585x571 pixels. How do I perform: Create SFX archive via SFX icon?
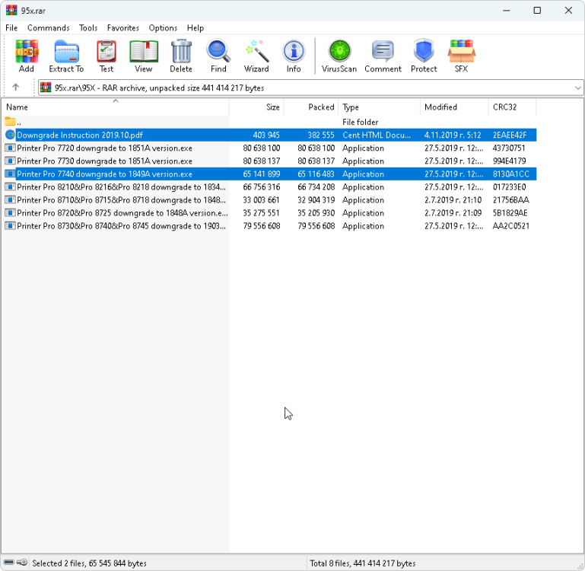[x=462, y=56]
